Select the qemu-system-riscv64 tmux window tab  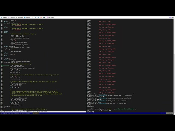(x=16, y=113)
